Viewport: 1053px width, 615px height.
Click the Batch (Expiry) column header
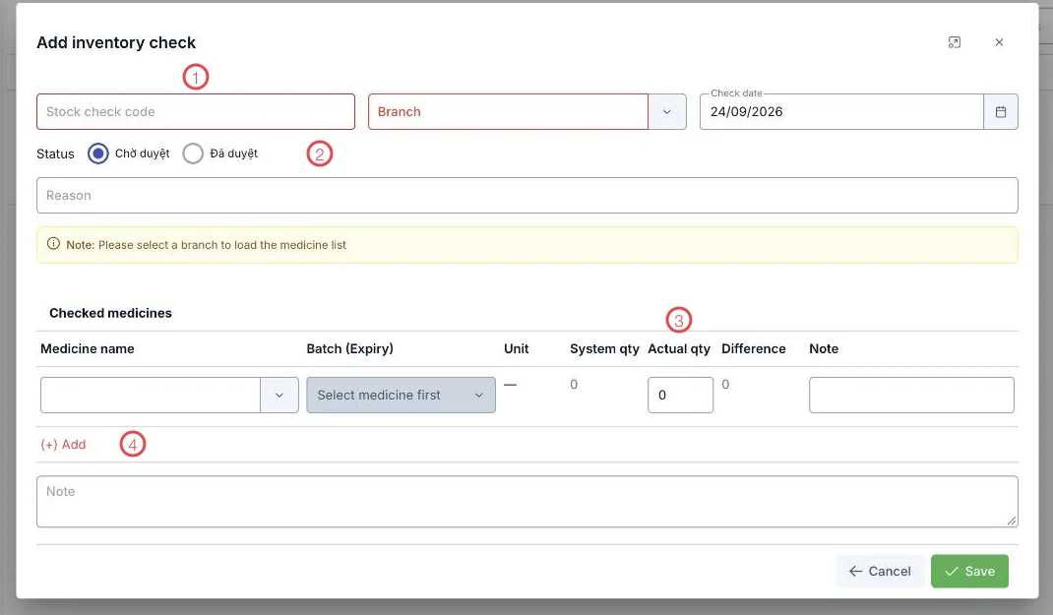[x=350, y=348]
